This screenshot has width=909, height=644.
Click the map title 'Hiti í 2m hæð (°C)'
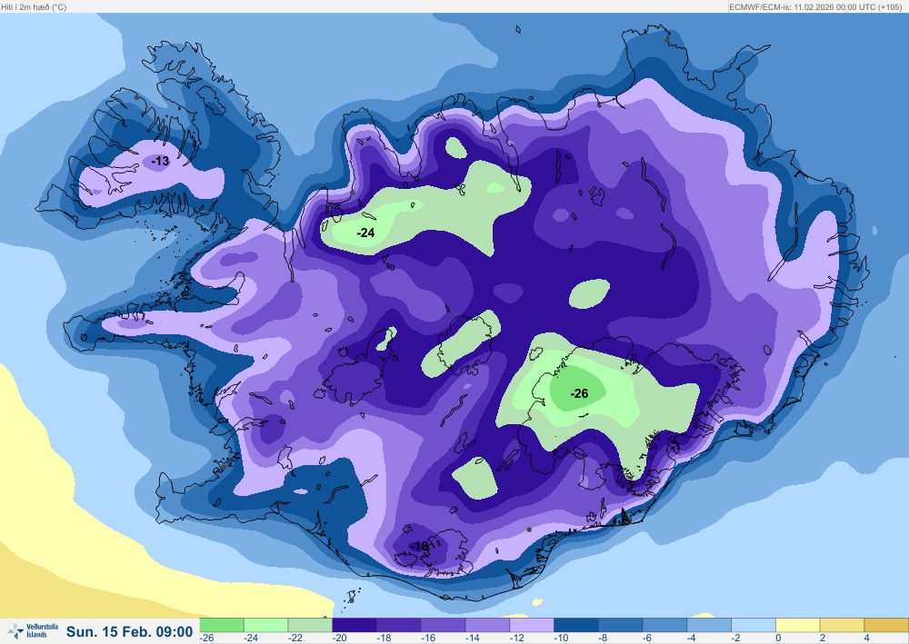click(34, 7)
